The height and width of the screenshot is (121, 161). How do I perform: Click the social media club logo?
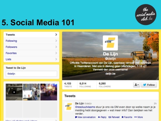point(146,15)
